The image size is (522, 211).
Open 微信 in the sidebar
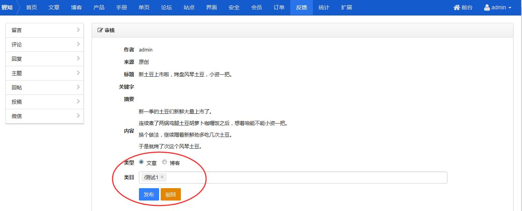45,116
